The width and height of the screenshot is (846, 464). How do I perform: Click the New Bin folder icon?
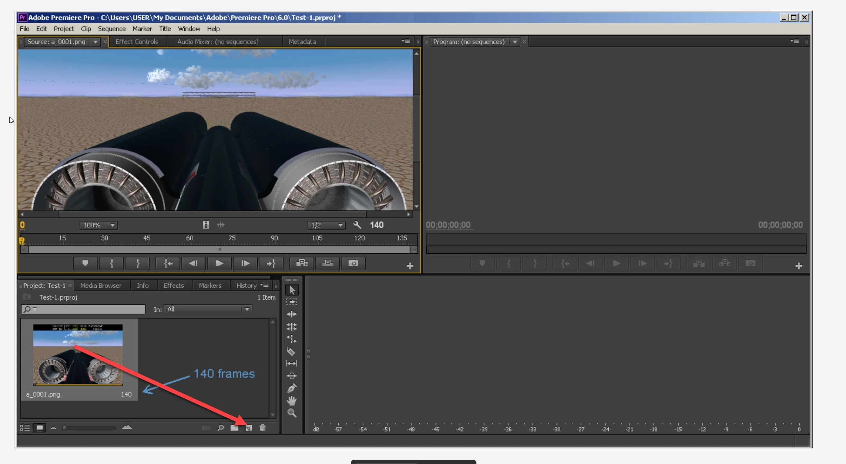234,428
